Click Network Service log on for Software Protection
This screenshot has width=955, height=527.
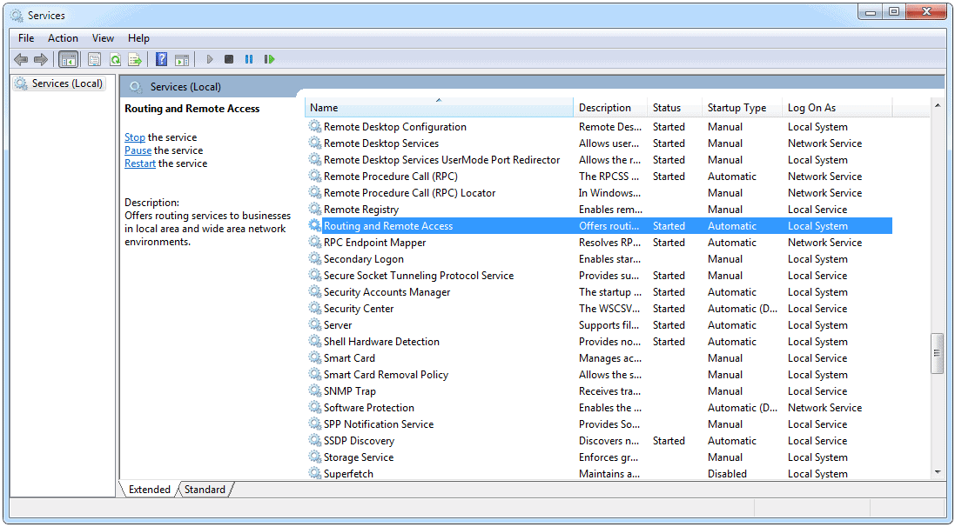click(824, 408)
